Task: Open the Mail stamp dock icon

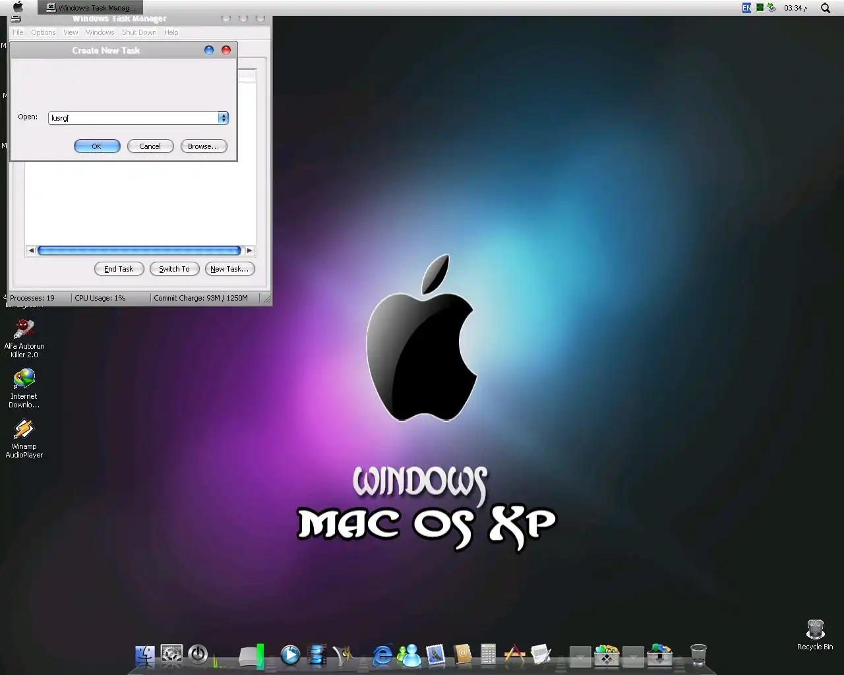Action: coord(436,655)
